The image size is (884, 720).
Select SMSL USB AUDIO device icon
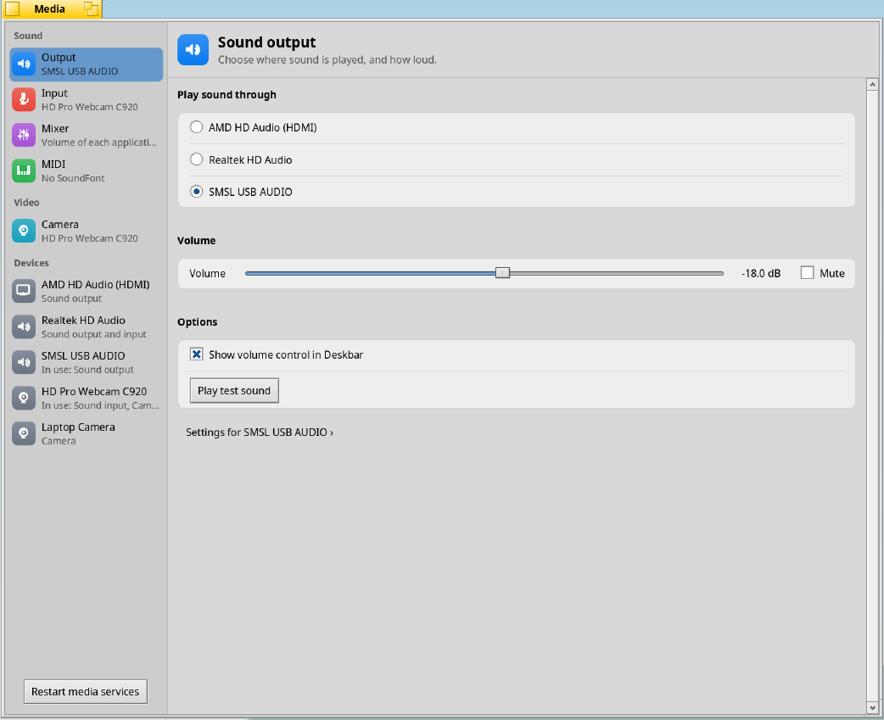click(x=24, y=361)
